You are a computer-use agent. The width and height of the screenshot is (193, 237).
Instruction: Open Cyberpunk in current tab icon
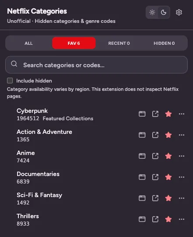coord(142,114)
